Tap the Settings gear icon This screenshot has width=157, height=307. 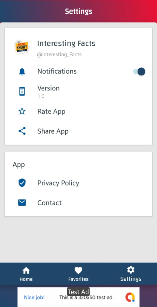point(131,270)
